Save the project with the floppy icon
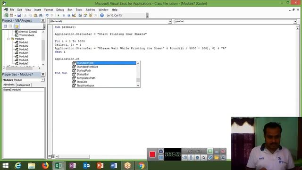 [x=19, y=15]
